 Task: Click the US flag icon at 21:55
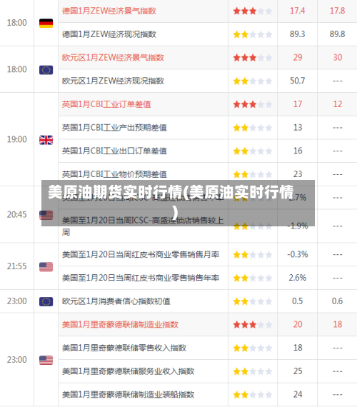click(x=46, y=267)
